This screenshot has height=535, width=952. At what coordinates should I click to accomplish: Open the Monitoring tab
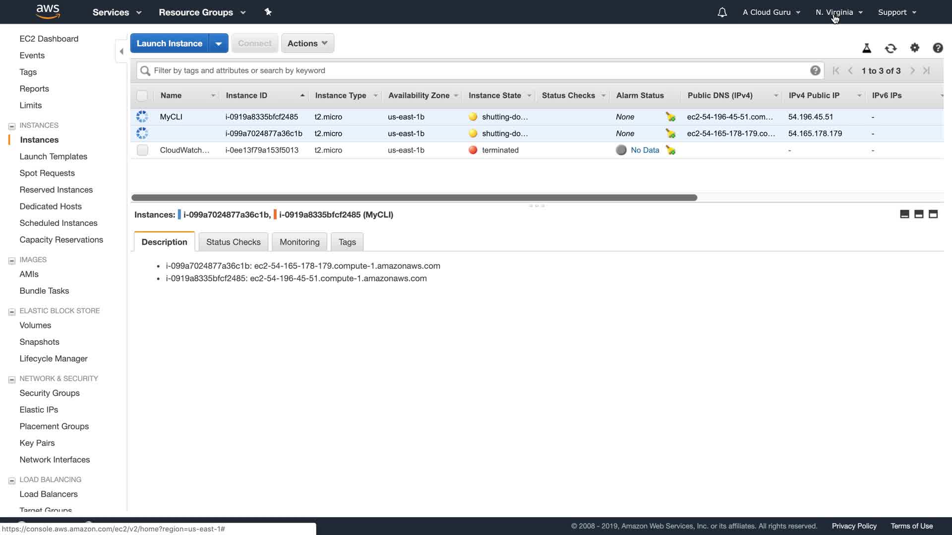299,242
